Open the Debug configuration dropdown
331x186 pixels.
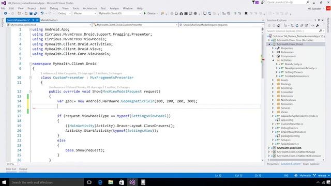[x=64, y=13]
